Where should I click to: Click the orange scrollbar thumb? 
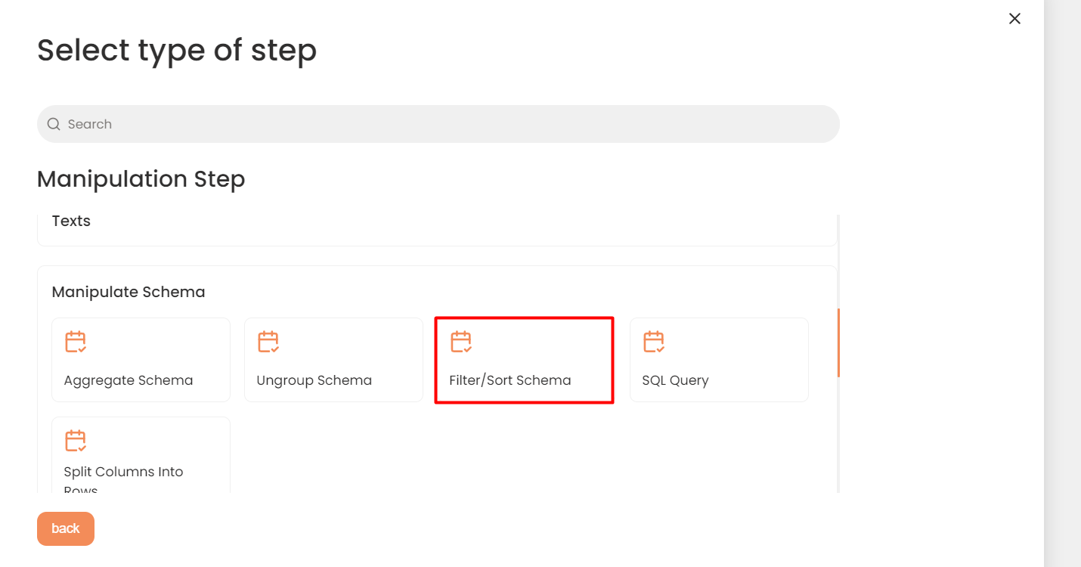pos(838,342)
